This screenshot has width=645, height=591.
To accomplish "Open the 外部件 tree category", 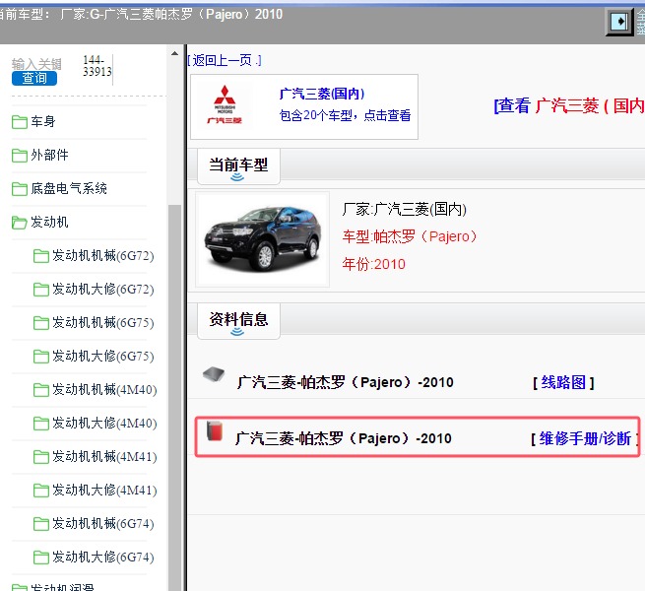I will point(49,156).
